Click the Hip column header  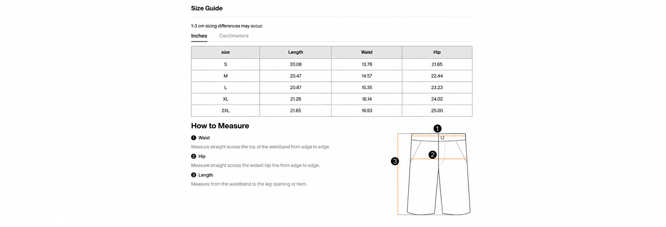(x=437, y=52)
